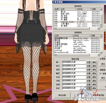The image size is (106, 103).
Task: Sort character list by 日期 column header
Action: coord(95,9)
